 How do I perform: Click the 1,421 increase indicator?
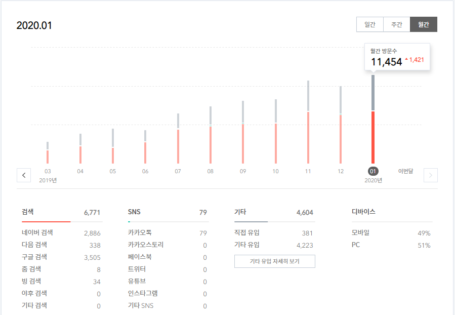[415, 60]
